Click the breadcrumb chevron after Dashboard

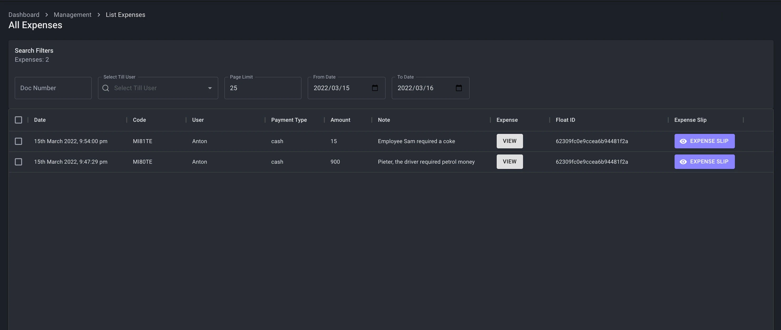(x=46, y=15)
